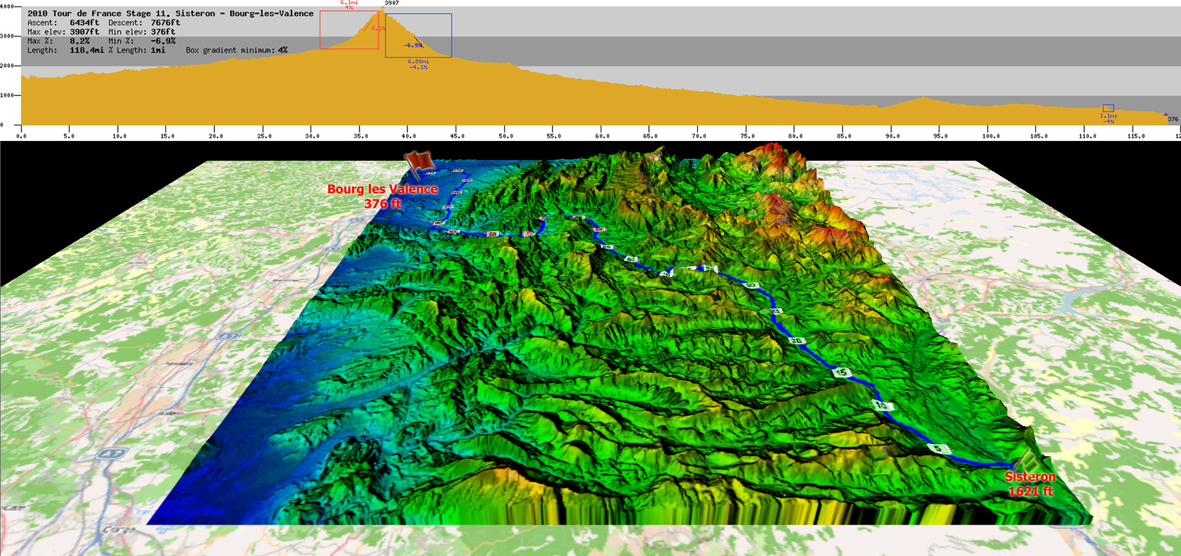1181x556 pixels.
Task: Click the end elevation label '376' on the profile
Action: coord(1173,119)
